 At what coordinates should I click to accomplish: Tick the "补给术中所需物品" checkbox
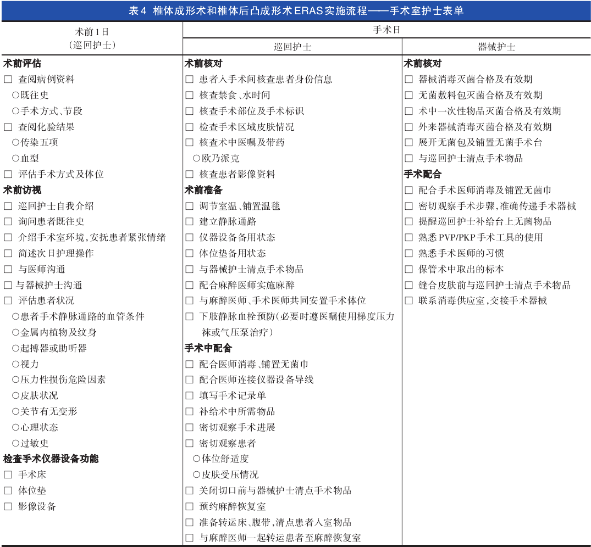pos(189,411)
